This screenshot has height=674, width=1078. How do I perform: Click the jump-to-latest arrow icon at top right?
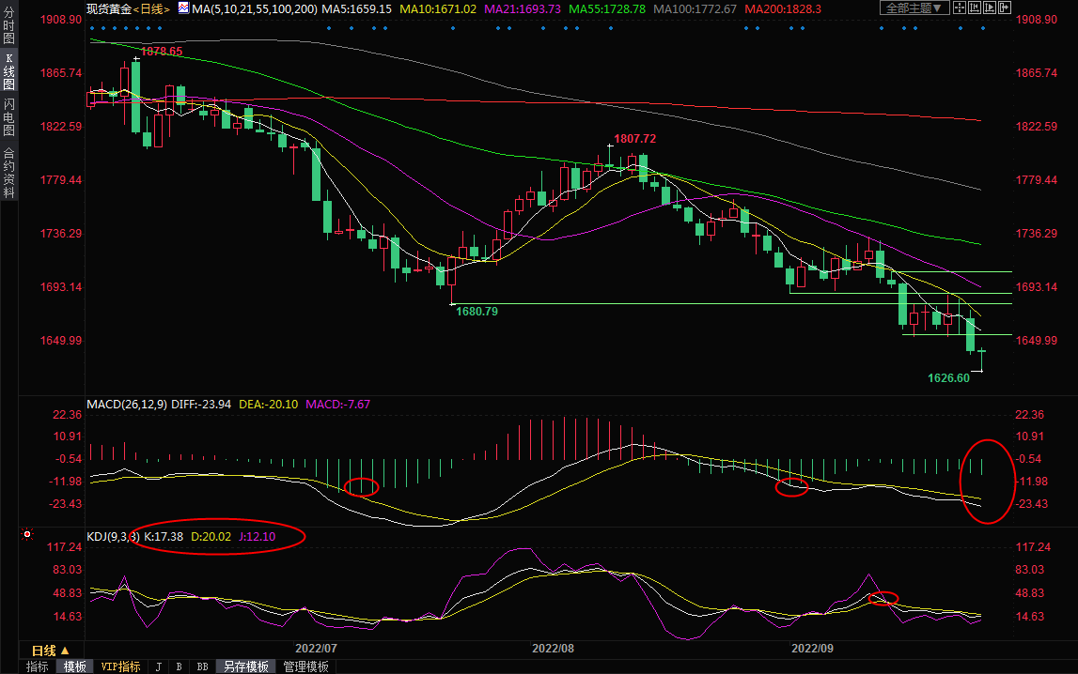pyautogui.click(x=1005, y=8)
